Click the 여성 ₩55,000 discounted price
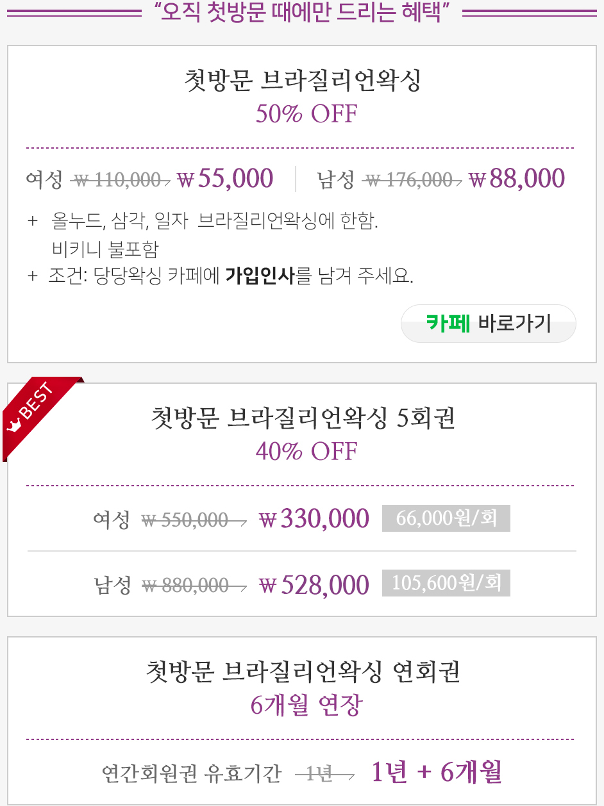Screen dimensions: 604x806 pos(225,179)
